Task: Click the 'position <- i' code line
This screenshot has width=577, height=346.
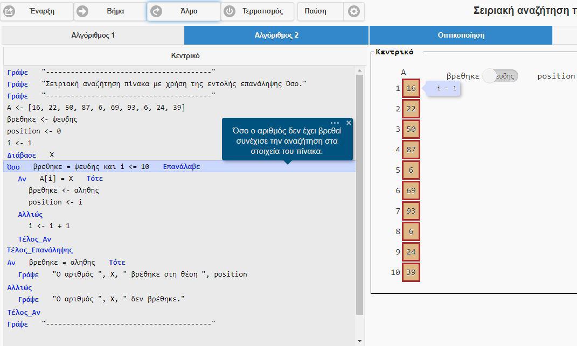Action: tap(55, 202)
